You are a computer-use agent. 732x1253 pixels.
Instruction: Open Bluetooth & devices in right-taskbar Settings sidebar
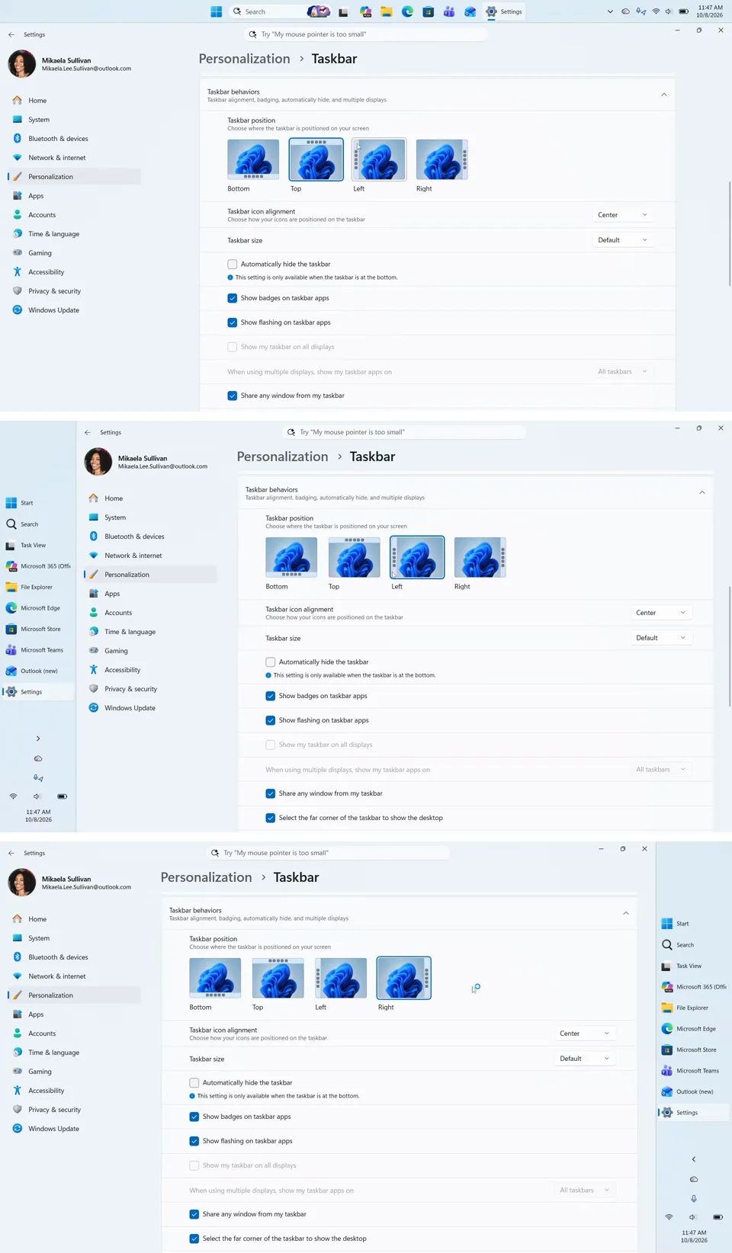(x=74, y=957)
